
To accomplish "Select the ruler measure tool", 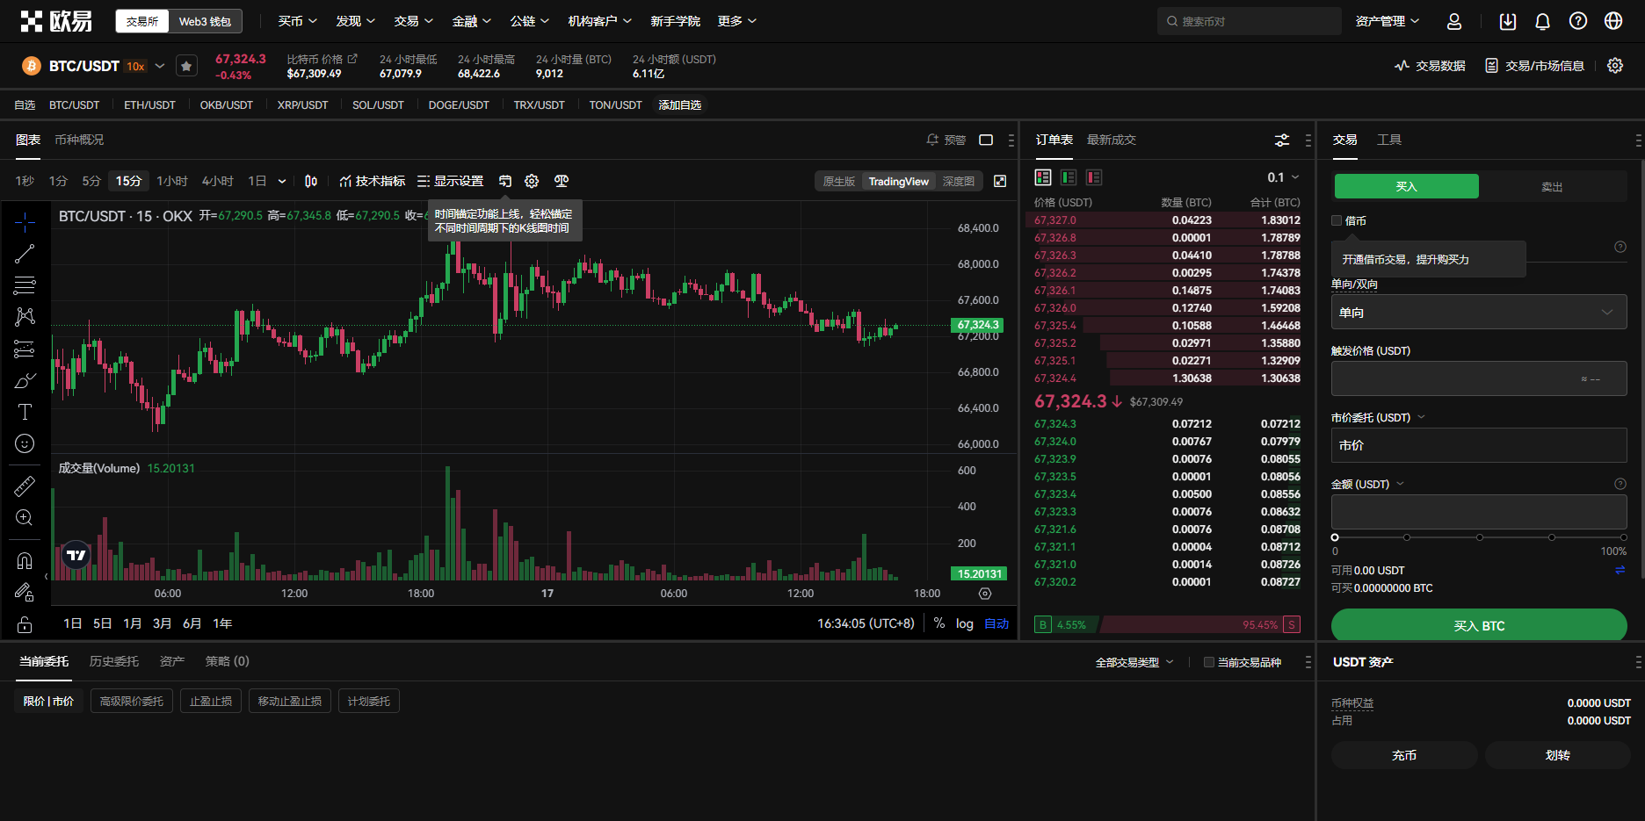I will coord(25,486).
